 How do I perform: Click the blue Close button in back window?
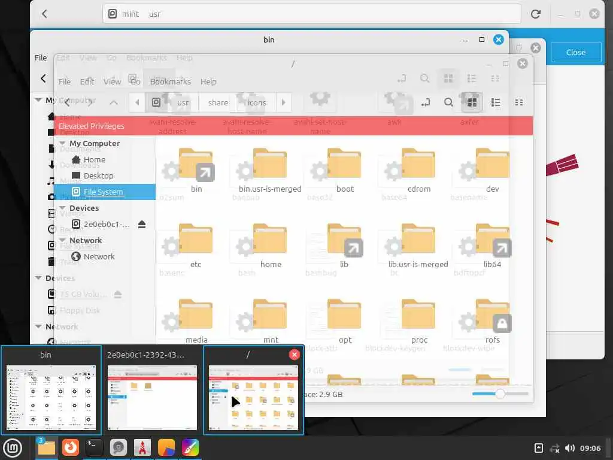pos(576,52)
